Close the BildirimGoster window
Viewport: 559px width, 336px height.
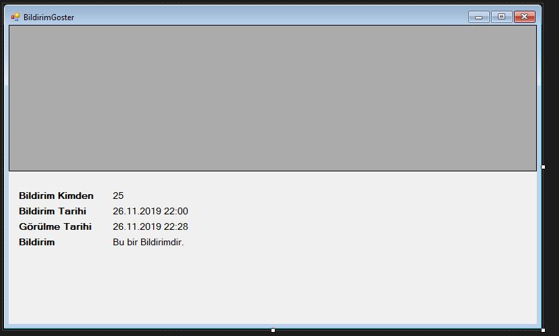525,17
